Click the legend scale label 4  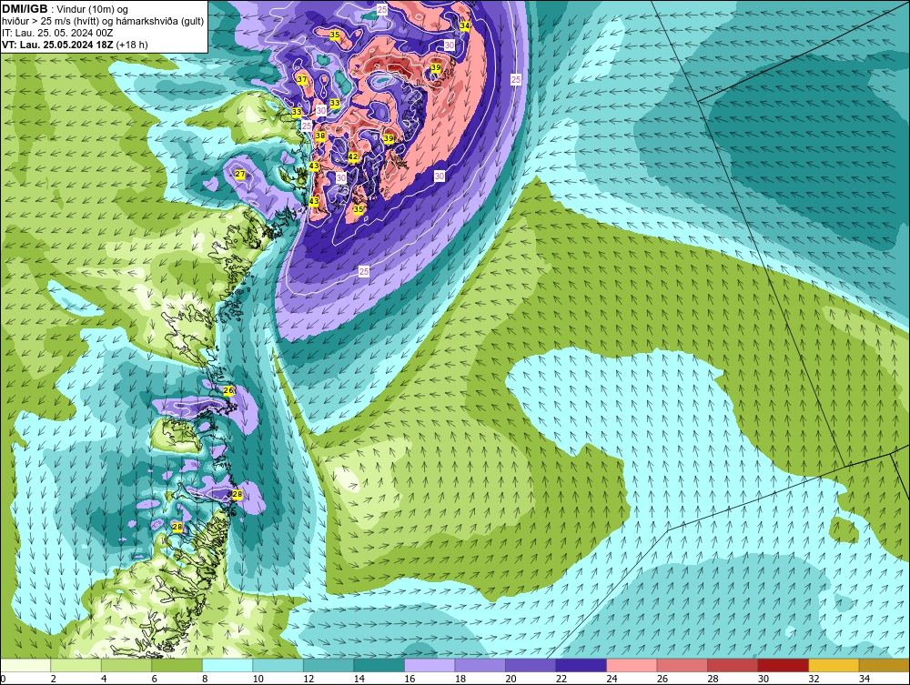(x=104, y=679)
